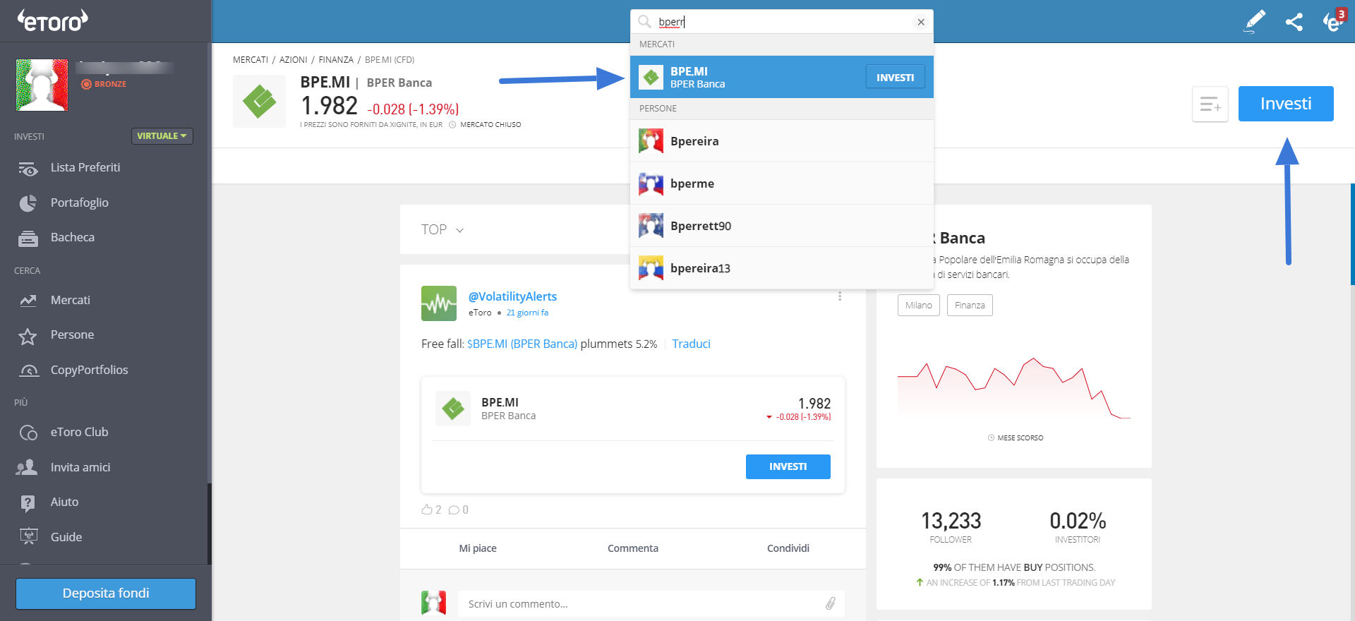Click the search field containing bperr
Image resolution: width=1355 pixels, height=621 pixels.
coord(782,22)
